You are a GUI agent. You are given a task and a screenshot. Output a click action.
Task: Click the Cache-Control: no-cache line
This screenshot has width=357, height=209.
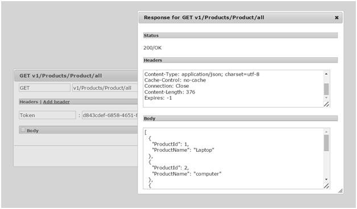coord(175,80)
